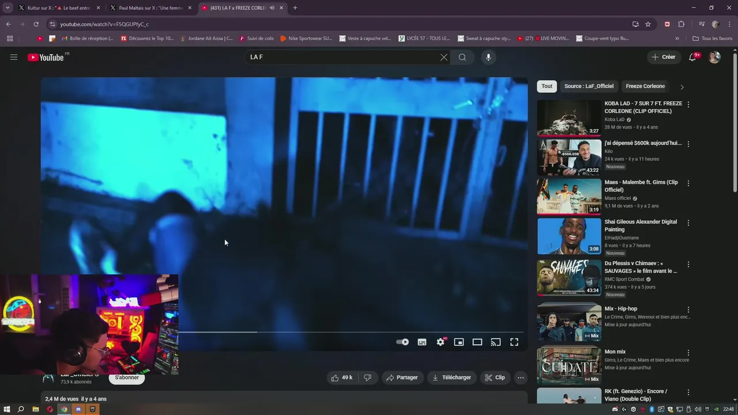Like the video with 49 k likes
This screenshot has height=415, width=738.
pyautogui.click(x=341, y=378)
